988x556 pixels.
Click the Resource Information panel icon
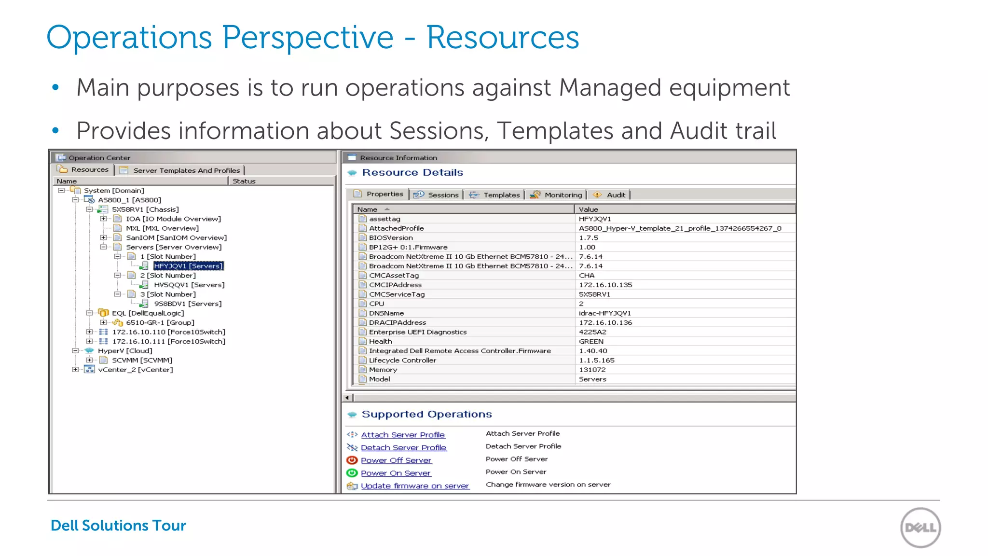click(x=352, y=157)
